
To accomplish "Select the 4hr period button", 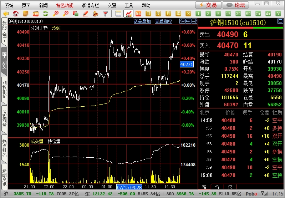I will point(268,14).
